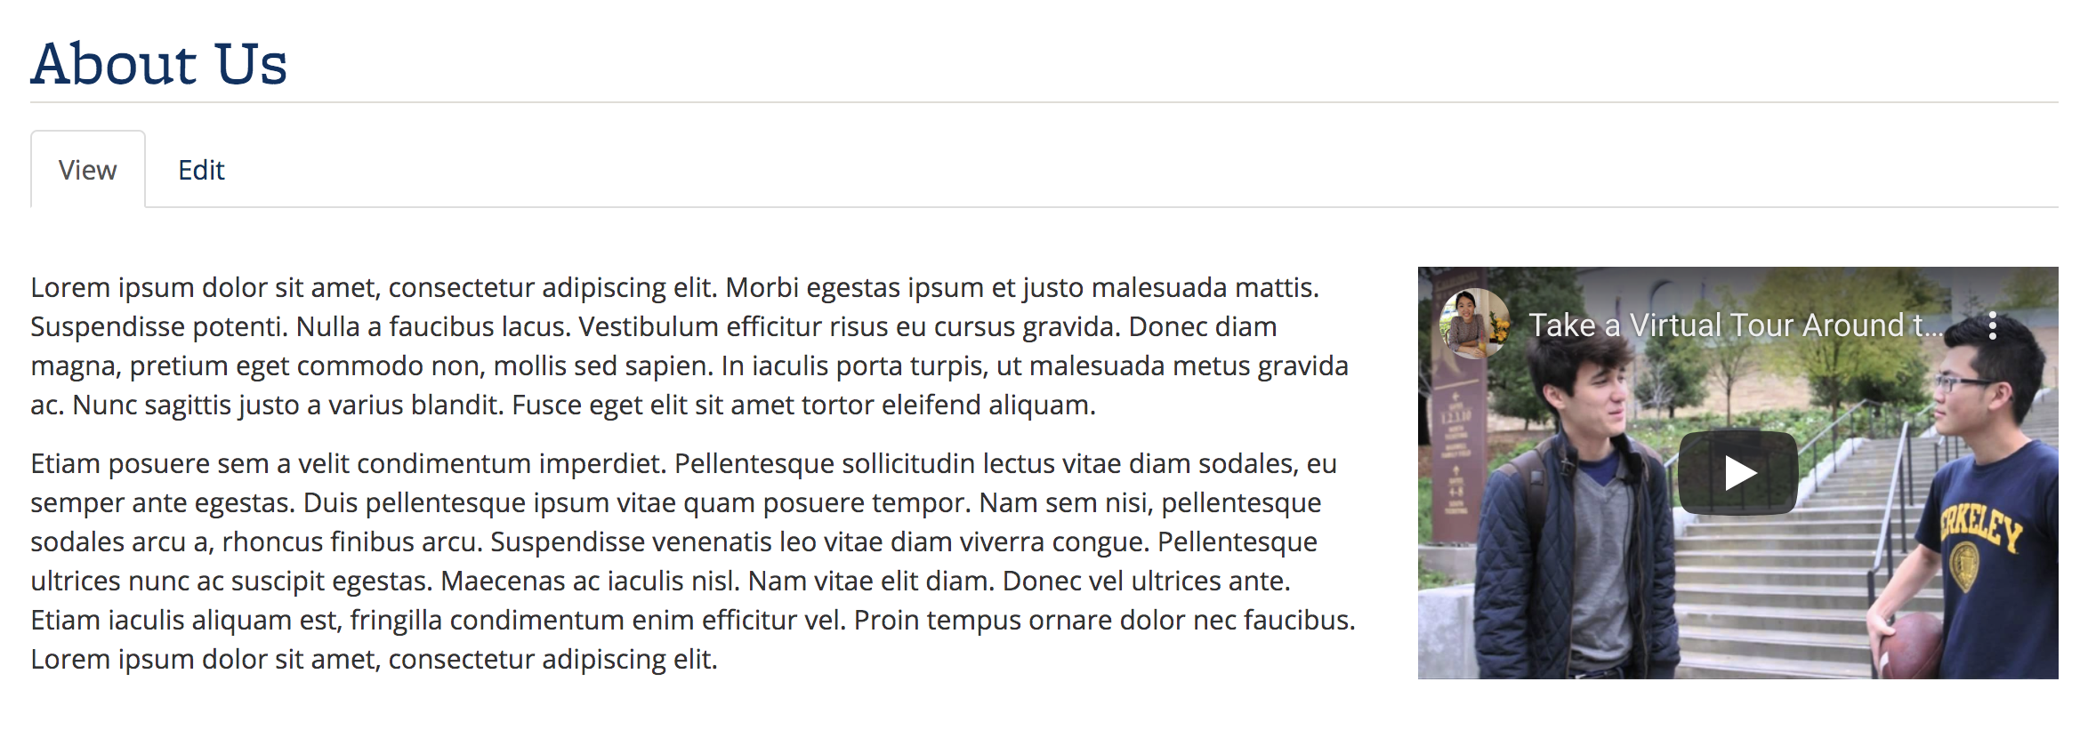Play the Virtual Tour video
Screen dimensions: 2096x738
point(1737,472)
